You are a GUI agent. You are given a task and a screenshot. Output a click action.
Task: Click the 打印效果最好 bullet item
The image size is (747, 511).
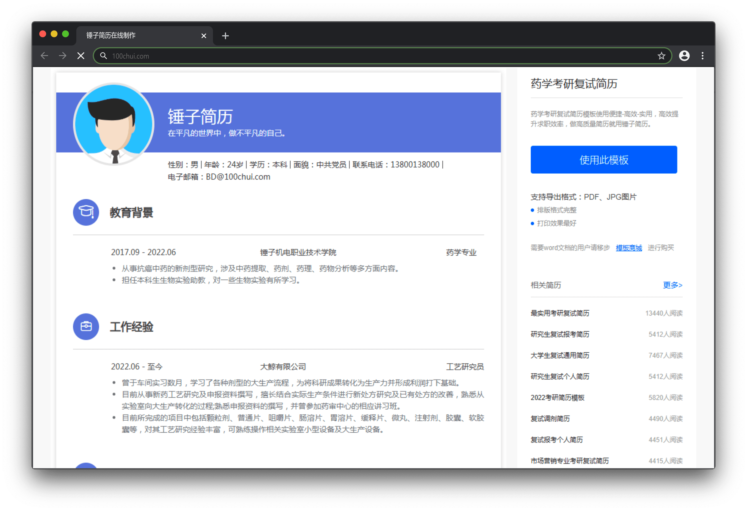click(x=556, y=223)
